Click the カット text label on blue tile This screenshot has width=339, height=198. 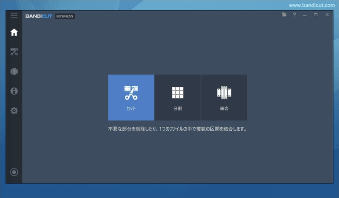(x=131, y=108)
